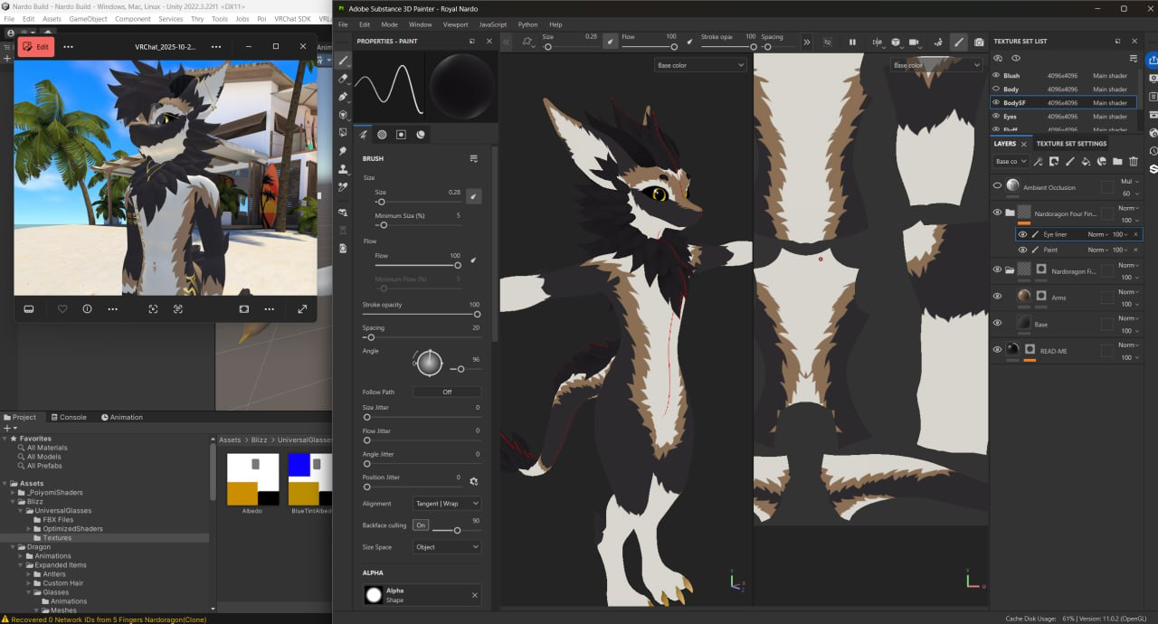Open the Viewport menu in Painter
Screen dimensions: 1158x624
tap(455, 24)
